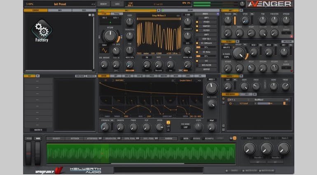The image size is (317, 175).
Task: Open the AMP module dropdown arrow
Action: 241,10
